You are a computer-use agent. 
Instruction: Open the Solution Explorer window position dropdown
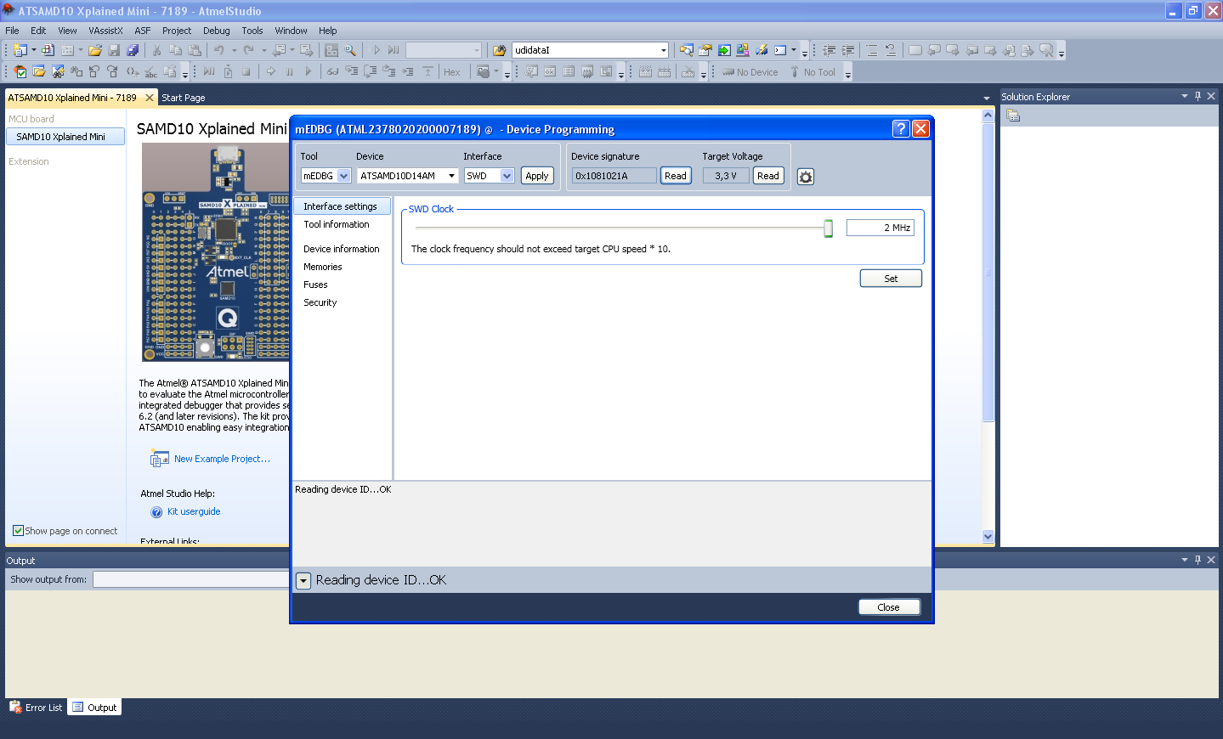1185,96
